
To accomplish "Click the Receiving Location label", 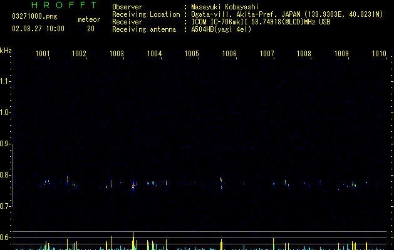I will point(146,14).
